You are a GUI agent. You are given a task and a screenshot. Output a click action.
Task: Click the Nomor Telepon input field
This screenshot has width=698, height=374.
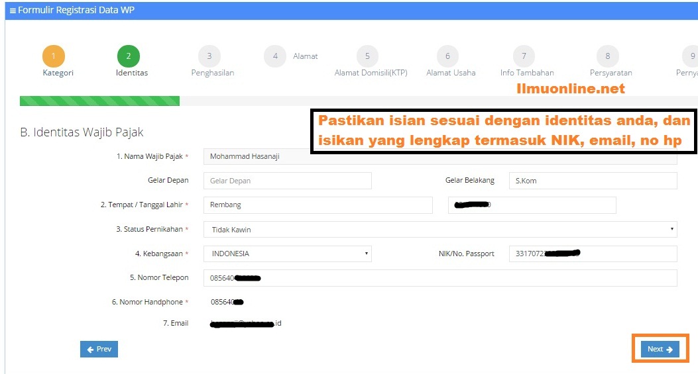440,278
